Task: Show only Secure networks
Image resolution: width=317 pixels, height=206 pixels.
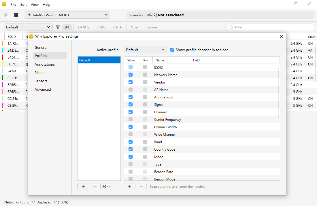Action: click(152, 27)
